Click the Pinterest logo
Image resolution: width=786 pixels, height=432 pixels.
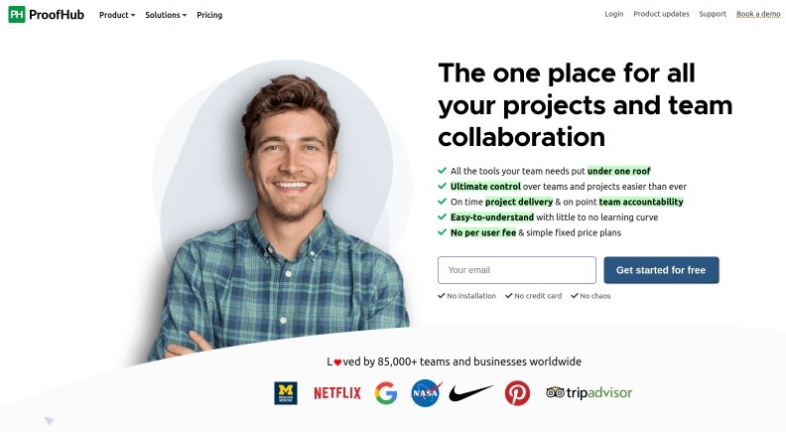pyautogui.click(x=517, y=393)
